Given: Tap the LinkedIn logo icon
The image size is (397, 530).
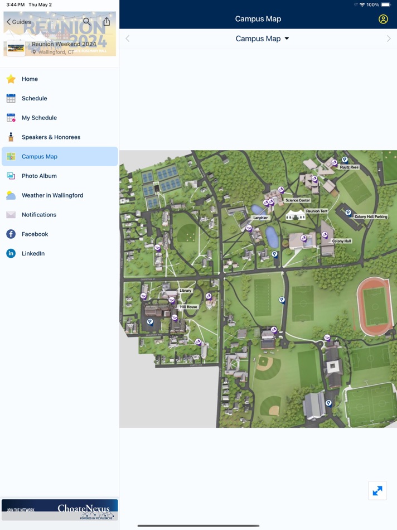Looking at the screenshot, I should 11,253.
